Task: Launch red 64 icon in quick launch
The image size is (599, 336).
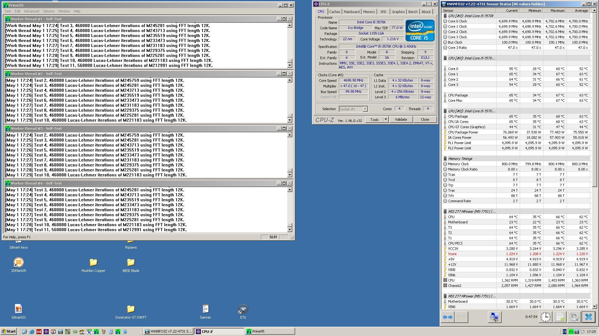Action: click(39, 332)
